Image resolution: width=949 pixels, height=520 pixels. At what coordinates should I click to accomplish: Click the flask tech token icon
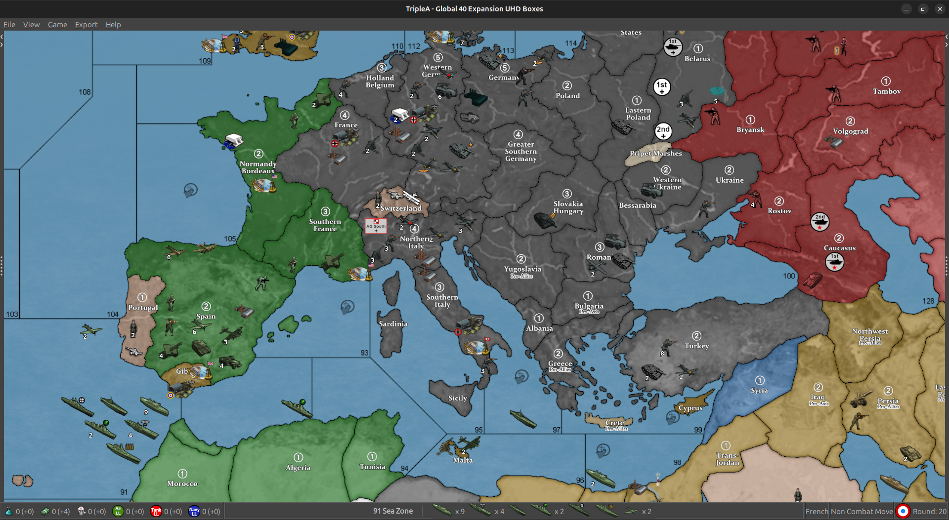(8, 511)
